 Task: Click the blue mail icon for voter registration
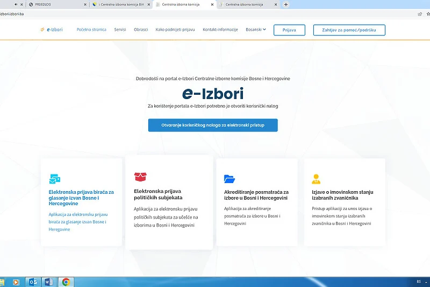tap(54, 179)
